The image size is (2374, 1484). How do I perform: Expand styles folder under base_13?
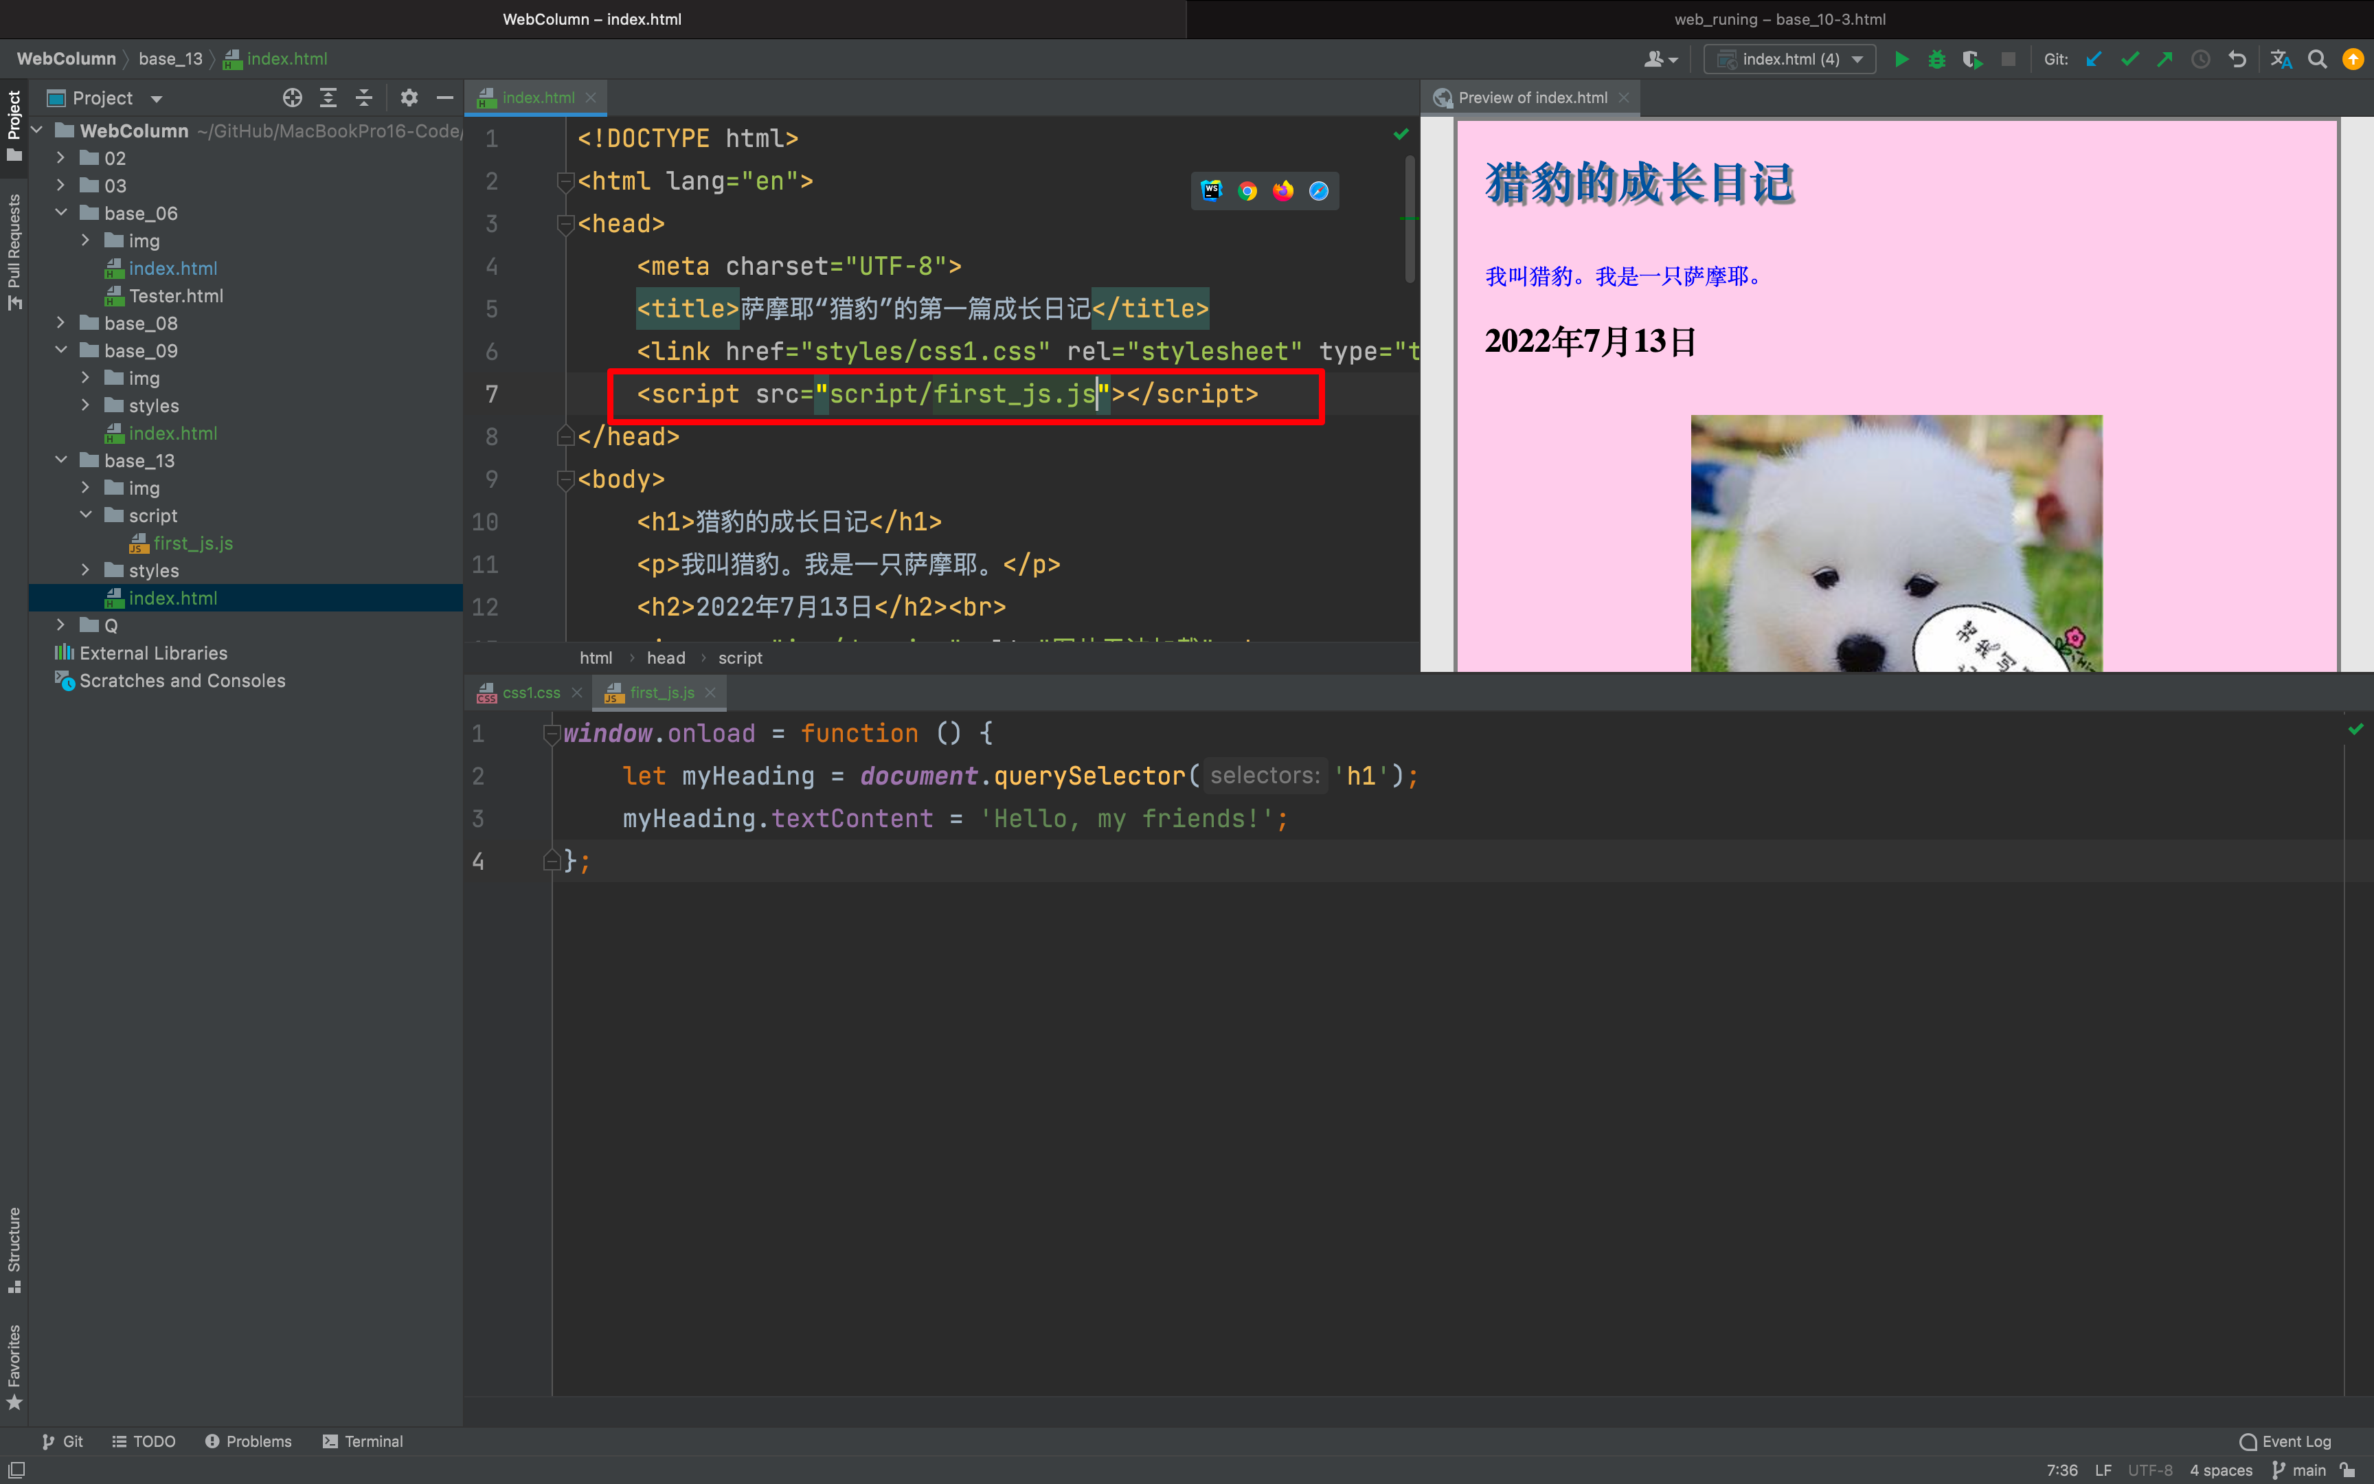[x=85, y=570]
